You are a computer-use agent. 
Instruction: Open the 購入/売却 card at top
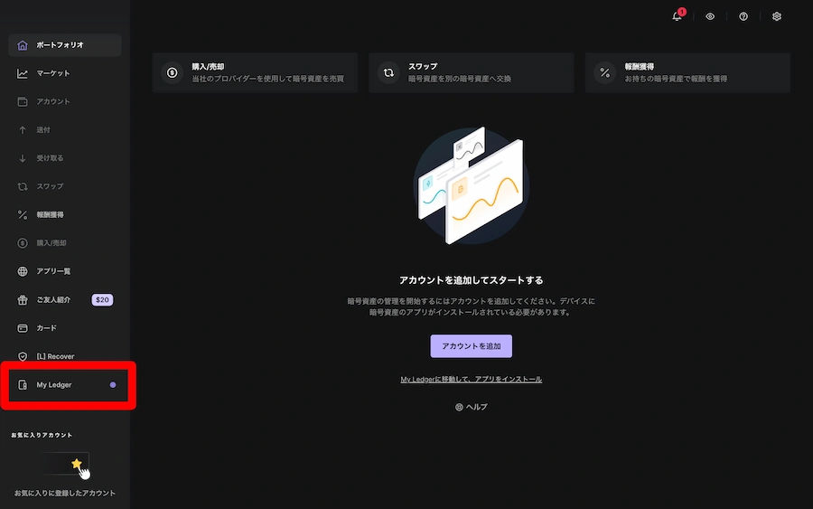(x=255, y=72)
